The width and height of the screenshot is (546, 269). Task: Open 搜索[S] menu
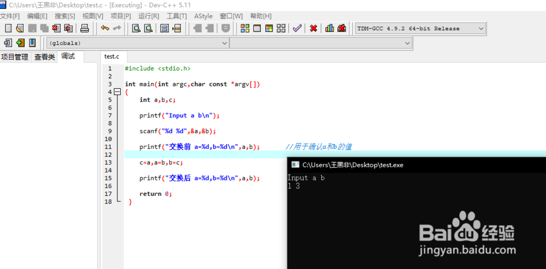tap(65, 16)
